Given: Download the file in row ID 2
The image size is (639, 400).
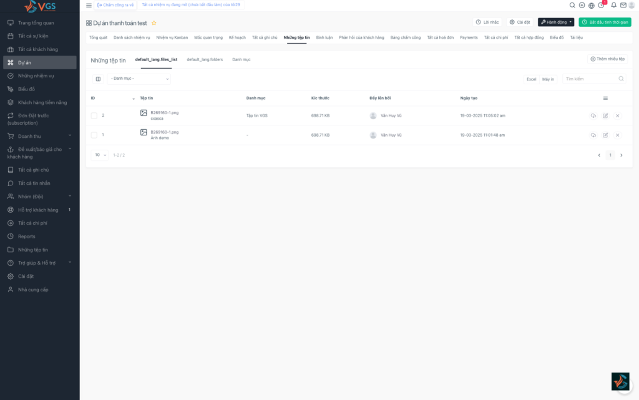Looking at the screenshot, I should 593,115.
